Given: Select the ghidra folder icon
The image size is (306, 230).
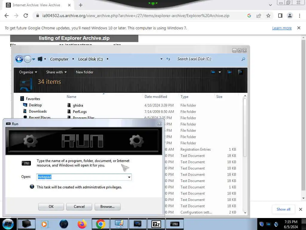Looking at the screenshot, I should 69,105.
